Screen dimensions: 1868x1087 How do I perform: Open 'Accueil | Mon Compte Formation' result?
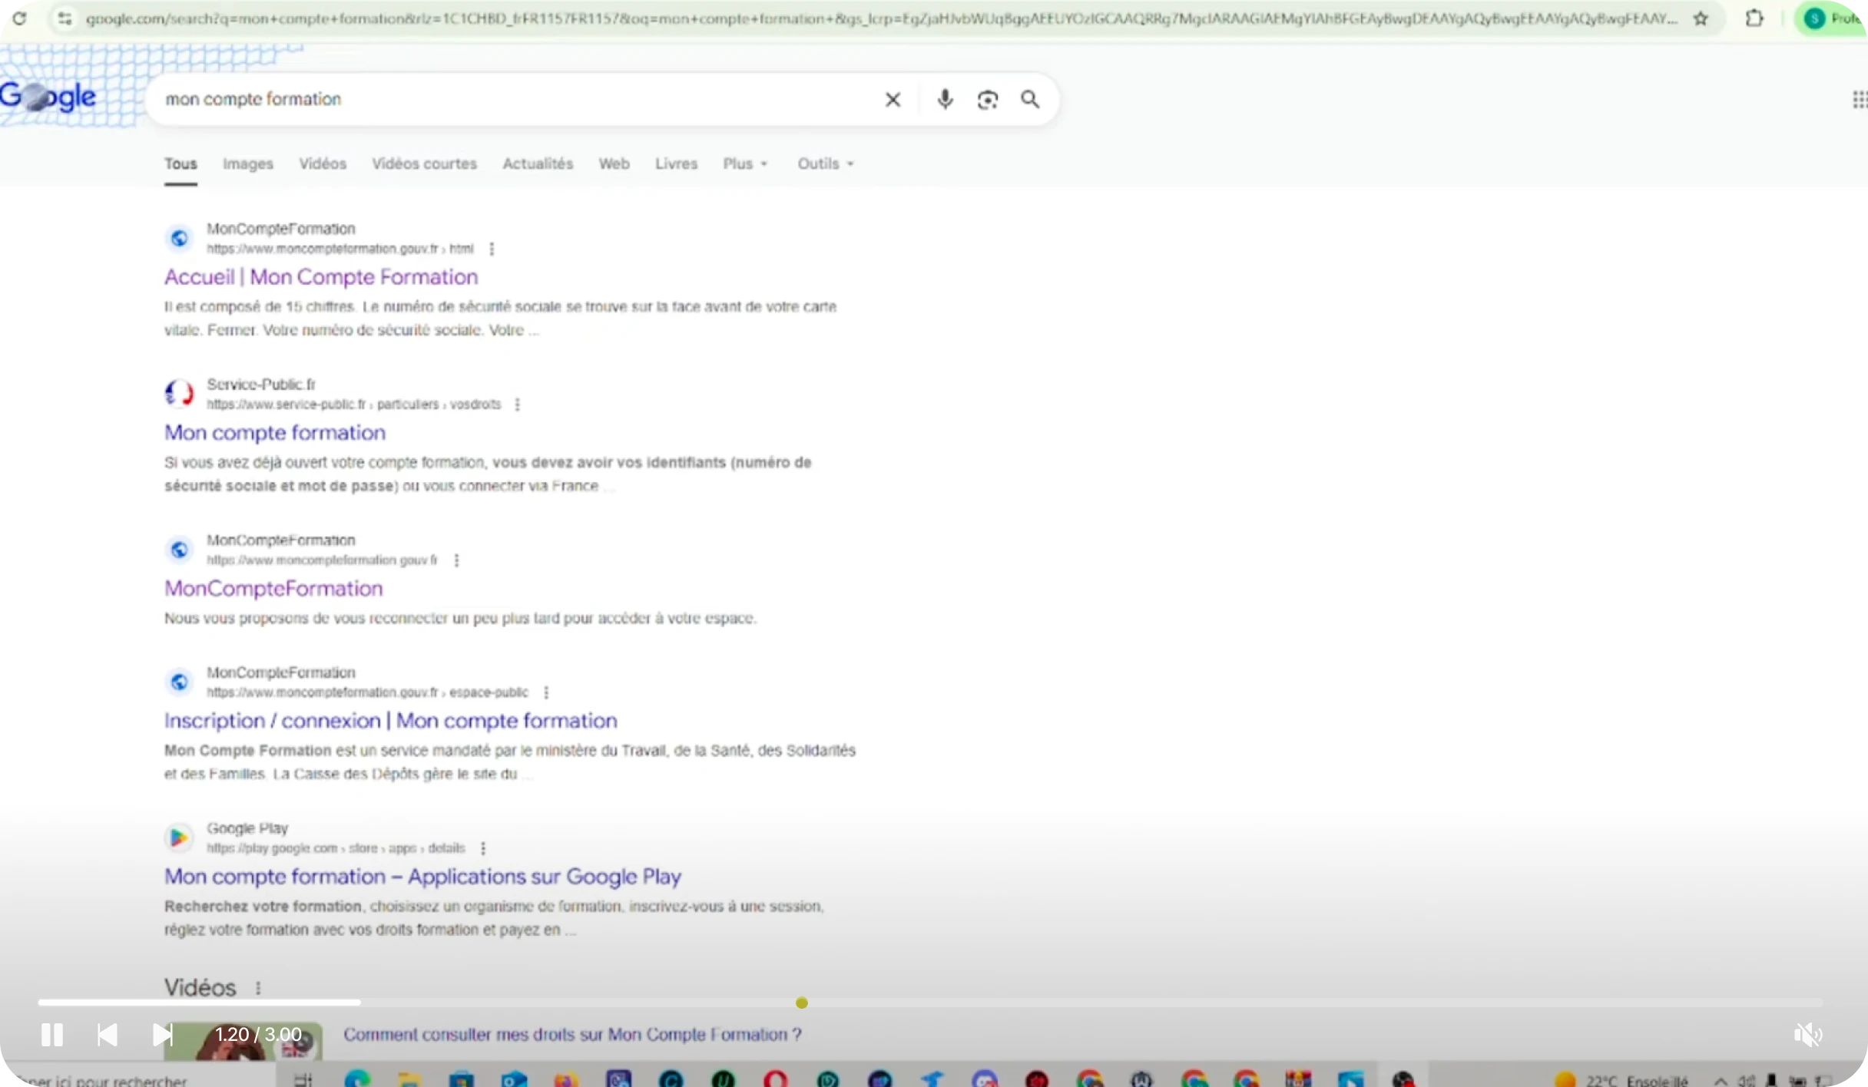(321, 277)
